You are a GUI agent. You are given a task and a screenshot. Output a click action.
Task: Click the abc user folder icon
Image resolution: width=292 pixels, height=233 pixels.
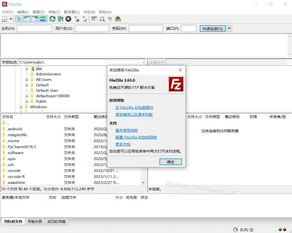(33, 69)
